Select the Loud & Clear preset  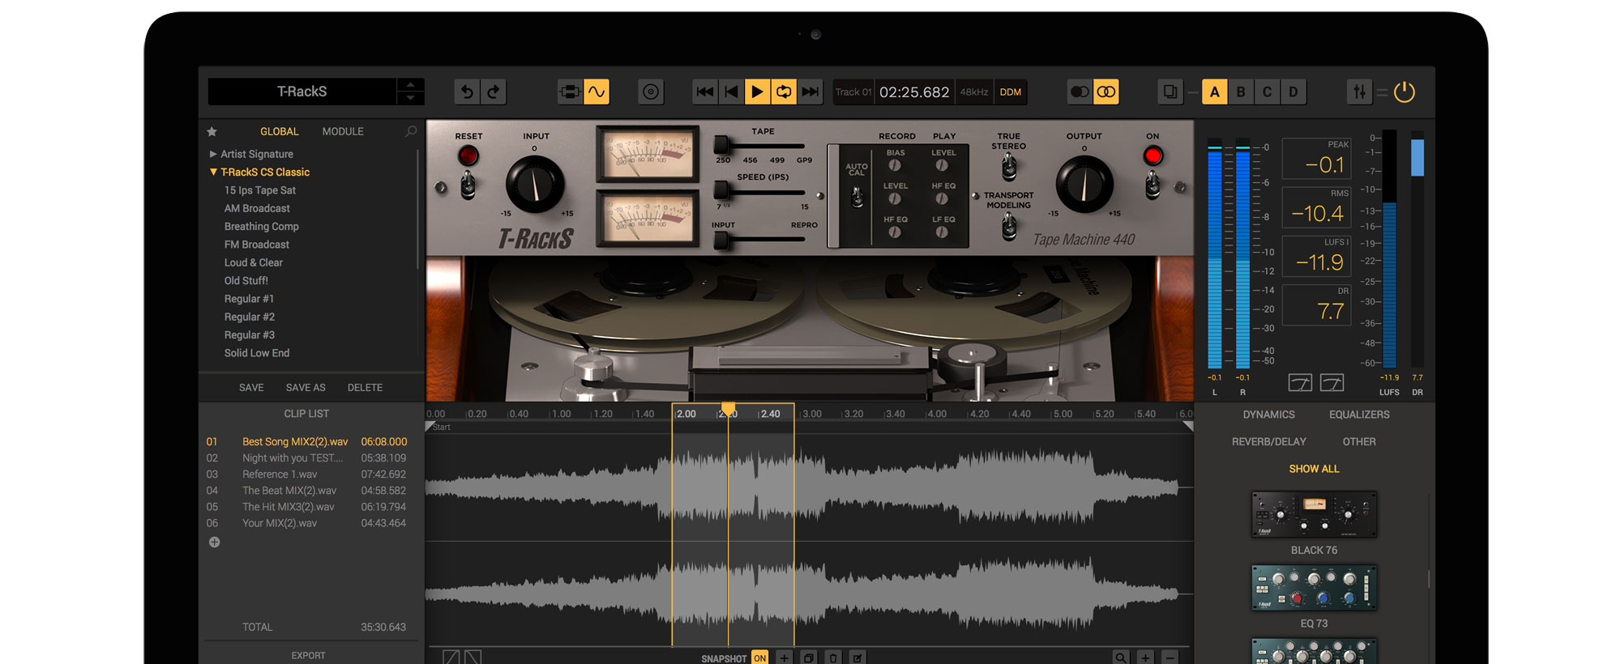coord(254,262)
